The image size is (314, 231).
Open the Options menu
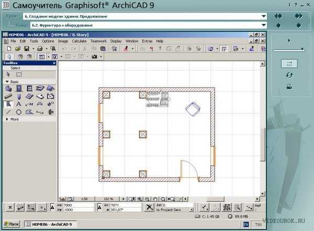[x=48, y=41]
